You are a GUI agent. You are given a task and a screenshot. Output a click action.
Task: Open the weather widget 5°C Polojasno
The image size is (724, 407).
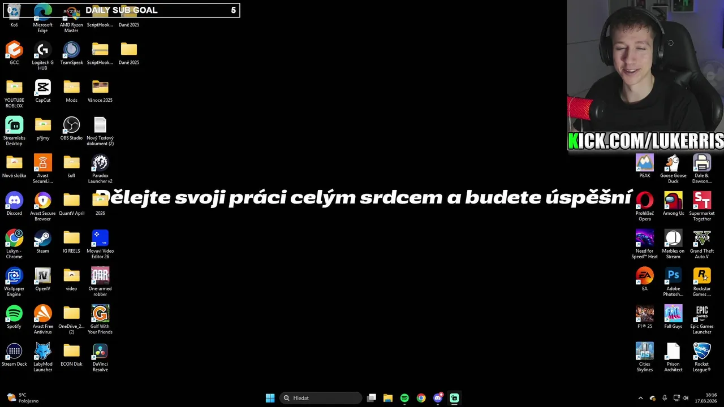click(23, 398)
